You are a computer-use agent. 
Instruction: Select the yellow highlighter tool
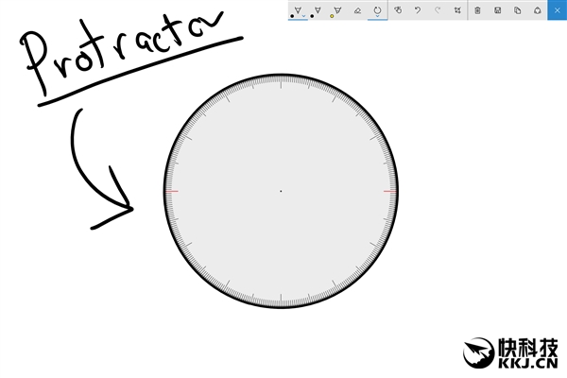click(337, 10)
